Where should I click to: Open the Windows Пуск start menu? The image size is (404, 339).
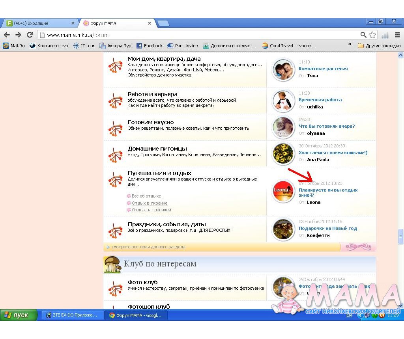(x=19, y=315)
